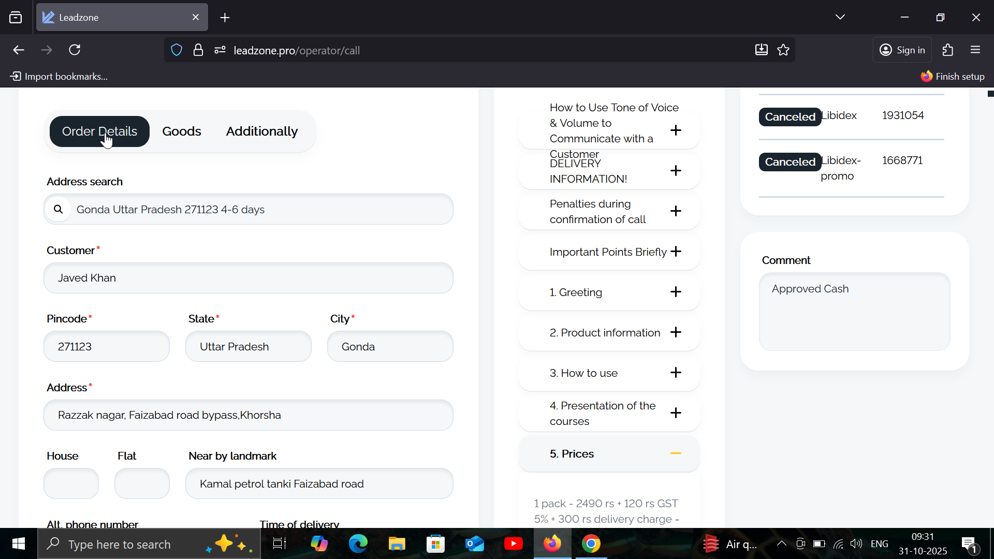Switch to the Additionally tab
The width and height of the screenshot is (994, 559).
click(261, 131)
